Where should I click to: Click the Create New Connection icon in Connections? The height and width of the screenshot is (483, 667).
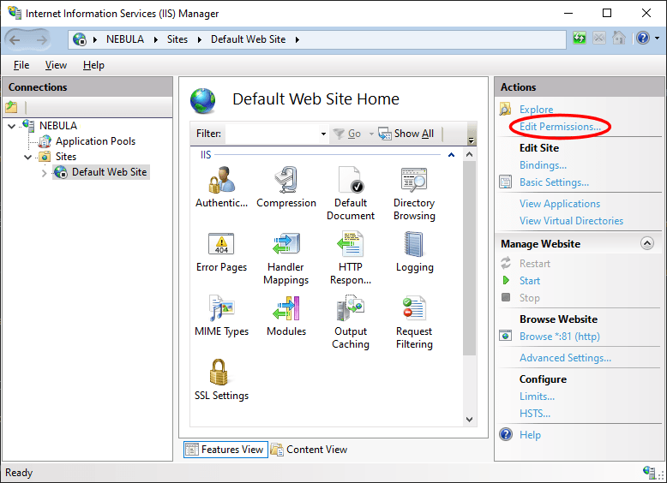coord(11,107)
